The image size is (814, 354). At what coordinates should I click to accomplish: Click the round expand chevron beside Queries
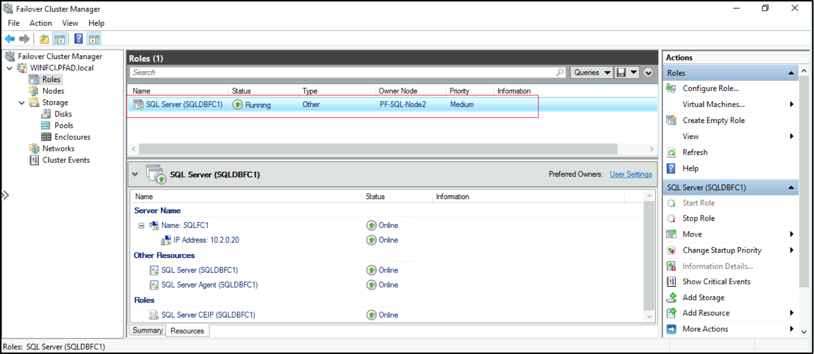[648, 73]
